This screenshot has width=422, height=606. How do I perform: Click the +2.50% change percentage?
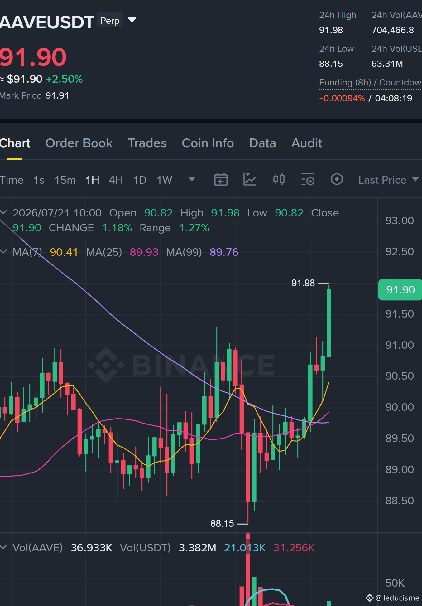[x=64, y=79]
